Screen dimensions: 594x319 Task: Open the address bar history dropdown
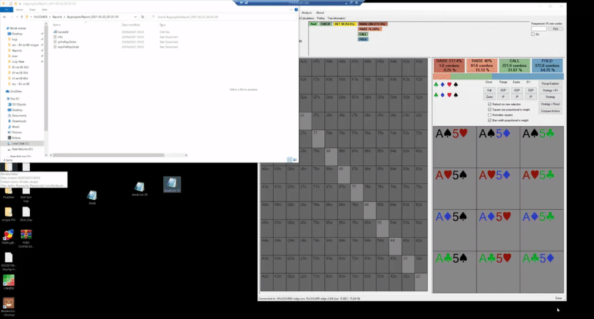(x=135, y=17)
